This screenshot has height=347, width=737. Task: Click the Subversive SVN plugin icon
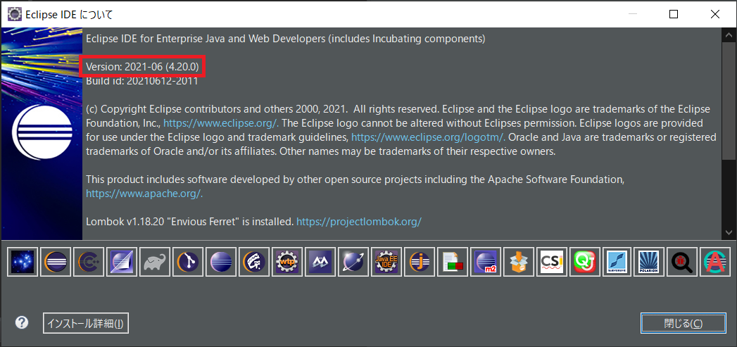[x=617, y=261]
